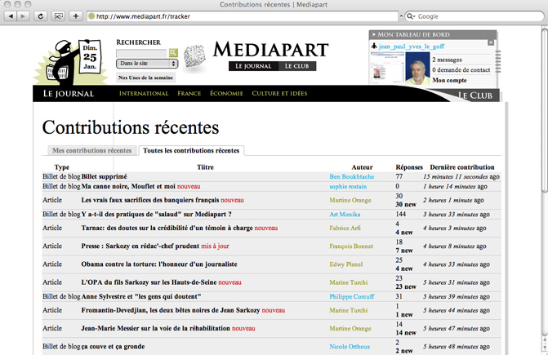The width and height of the screenshot is (548, 355).
Task: Sort by the Réponses column header
Action: (409, 167)
